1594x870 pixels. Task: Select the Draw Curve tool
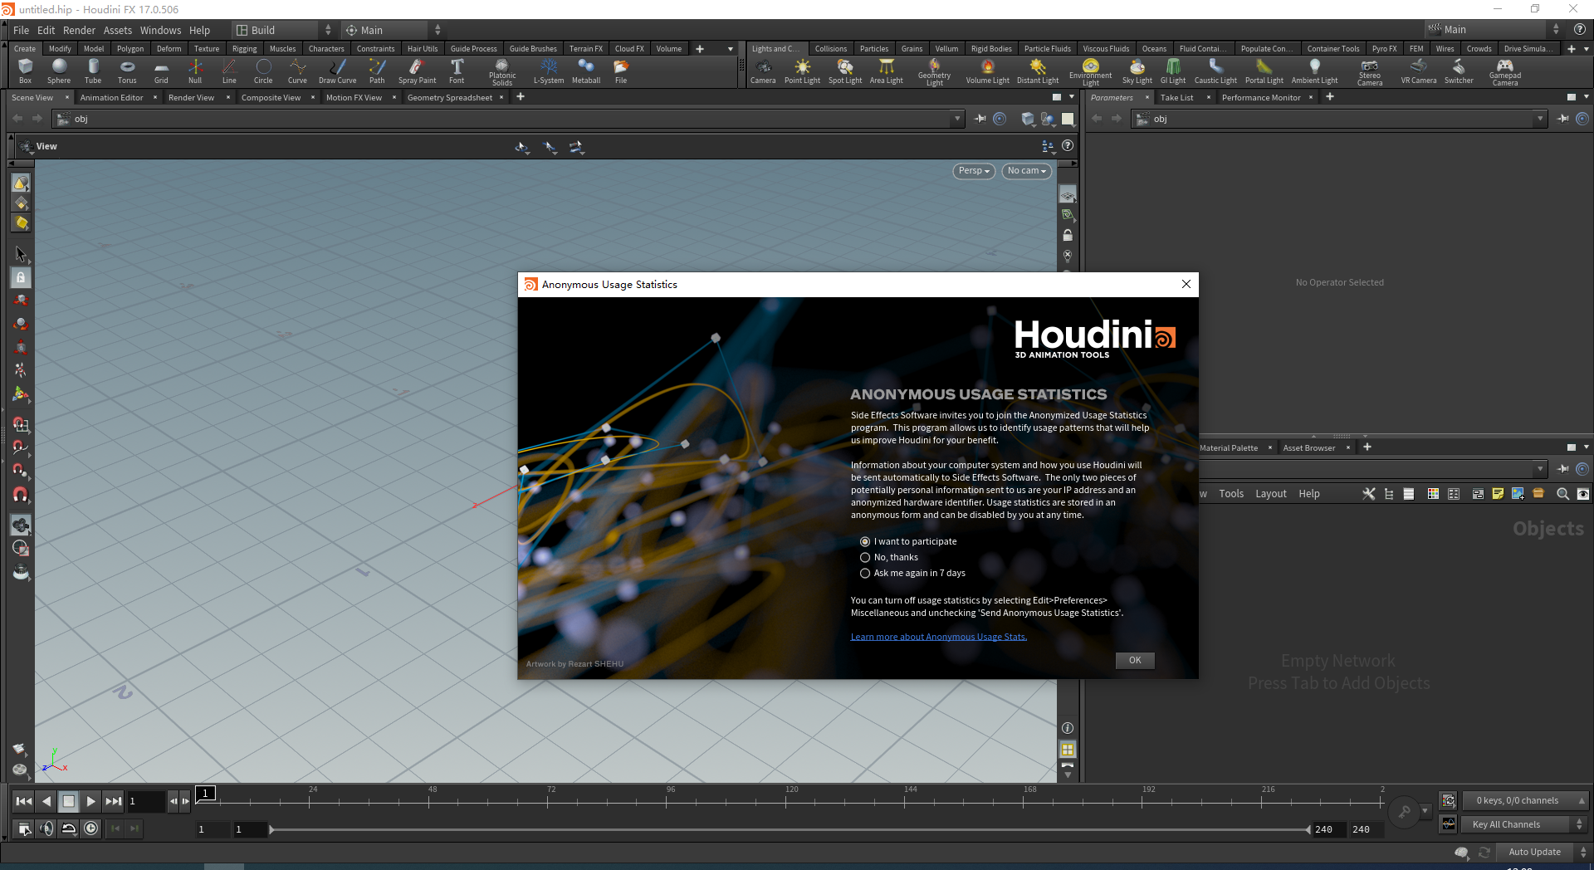click(337, 71)
